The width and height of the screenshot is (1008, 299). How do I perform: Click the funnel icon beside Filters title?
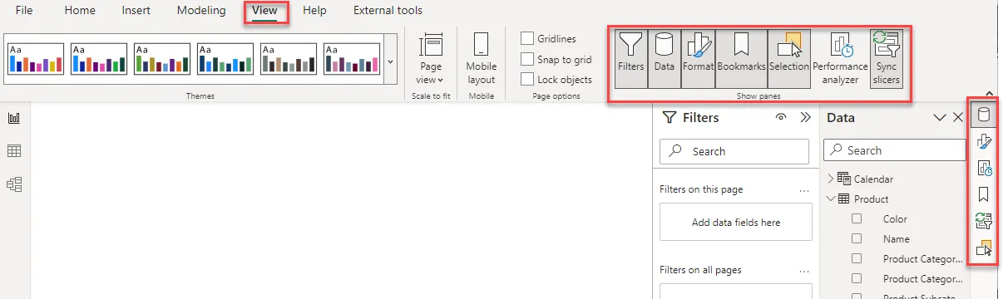click(x=669, y=118)
